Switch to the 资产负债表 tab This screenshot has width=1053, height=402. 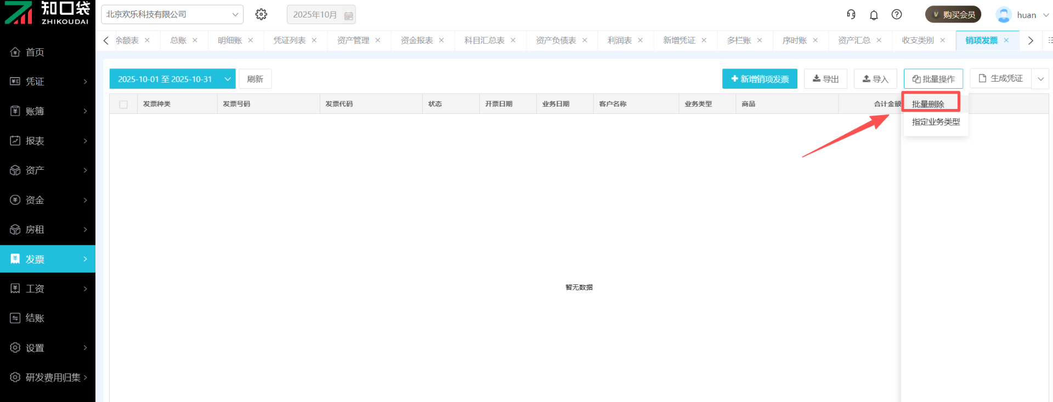(x=556, y=41)
